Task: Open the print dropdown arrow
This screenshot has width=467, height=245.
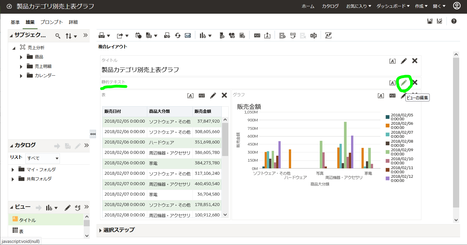Action: tap(108, 36)
